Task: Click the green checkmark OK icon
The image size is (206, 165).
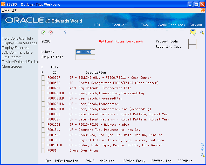Action: [43, 32]
